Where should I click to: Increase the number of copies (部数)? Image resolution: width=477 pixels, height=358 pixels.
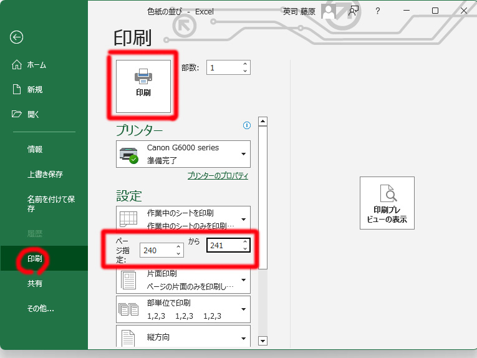pyautogui.click(x=245, y=64)
